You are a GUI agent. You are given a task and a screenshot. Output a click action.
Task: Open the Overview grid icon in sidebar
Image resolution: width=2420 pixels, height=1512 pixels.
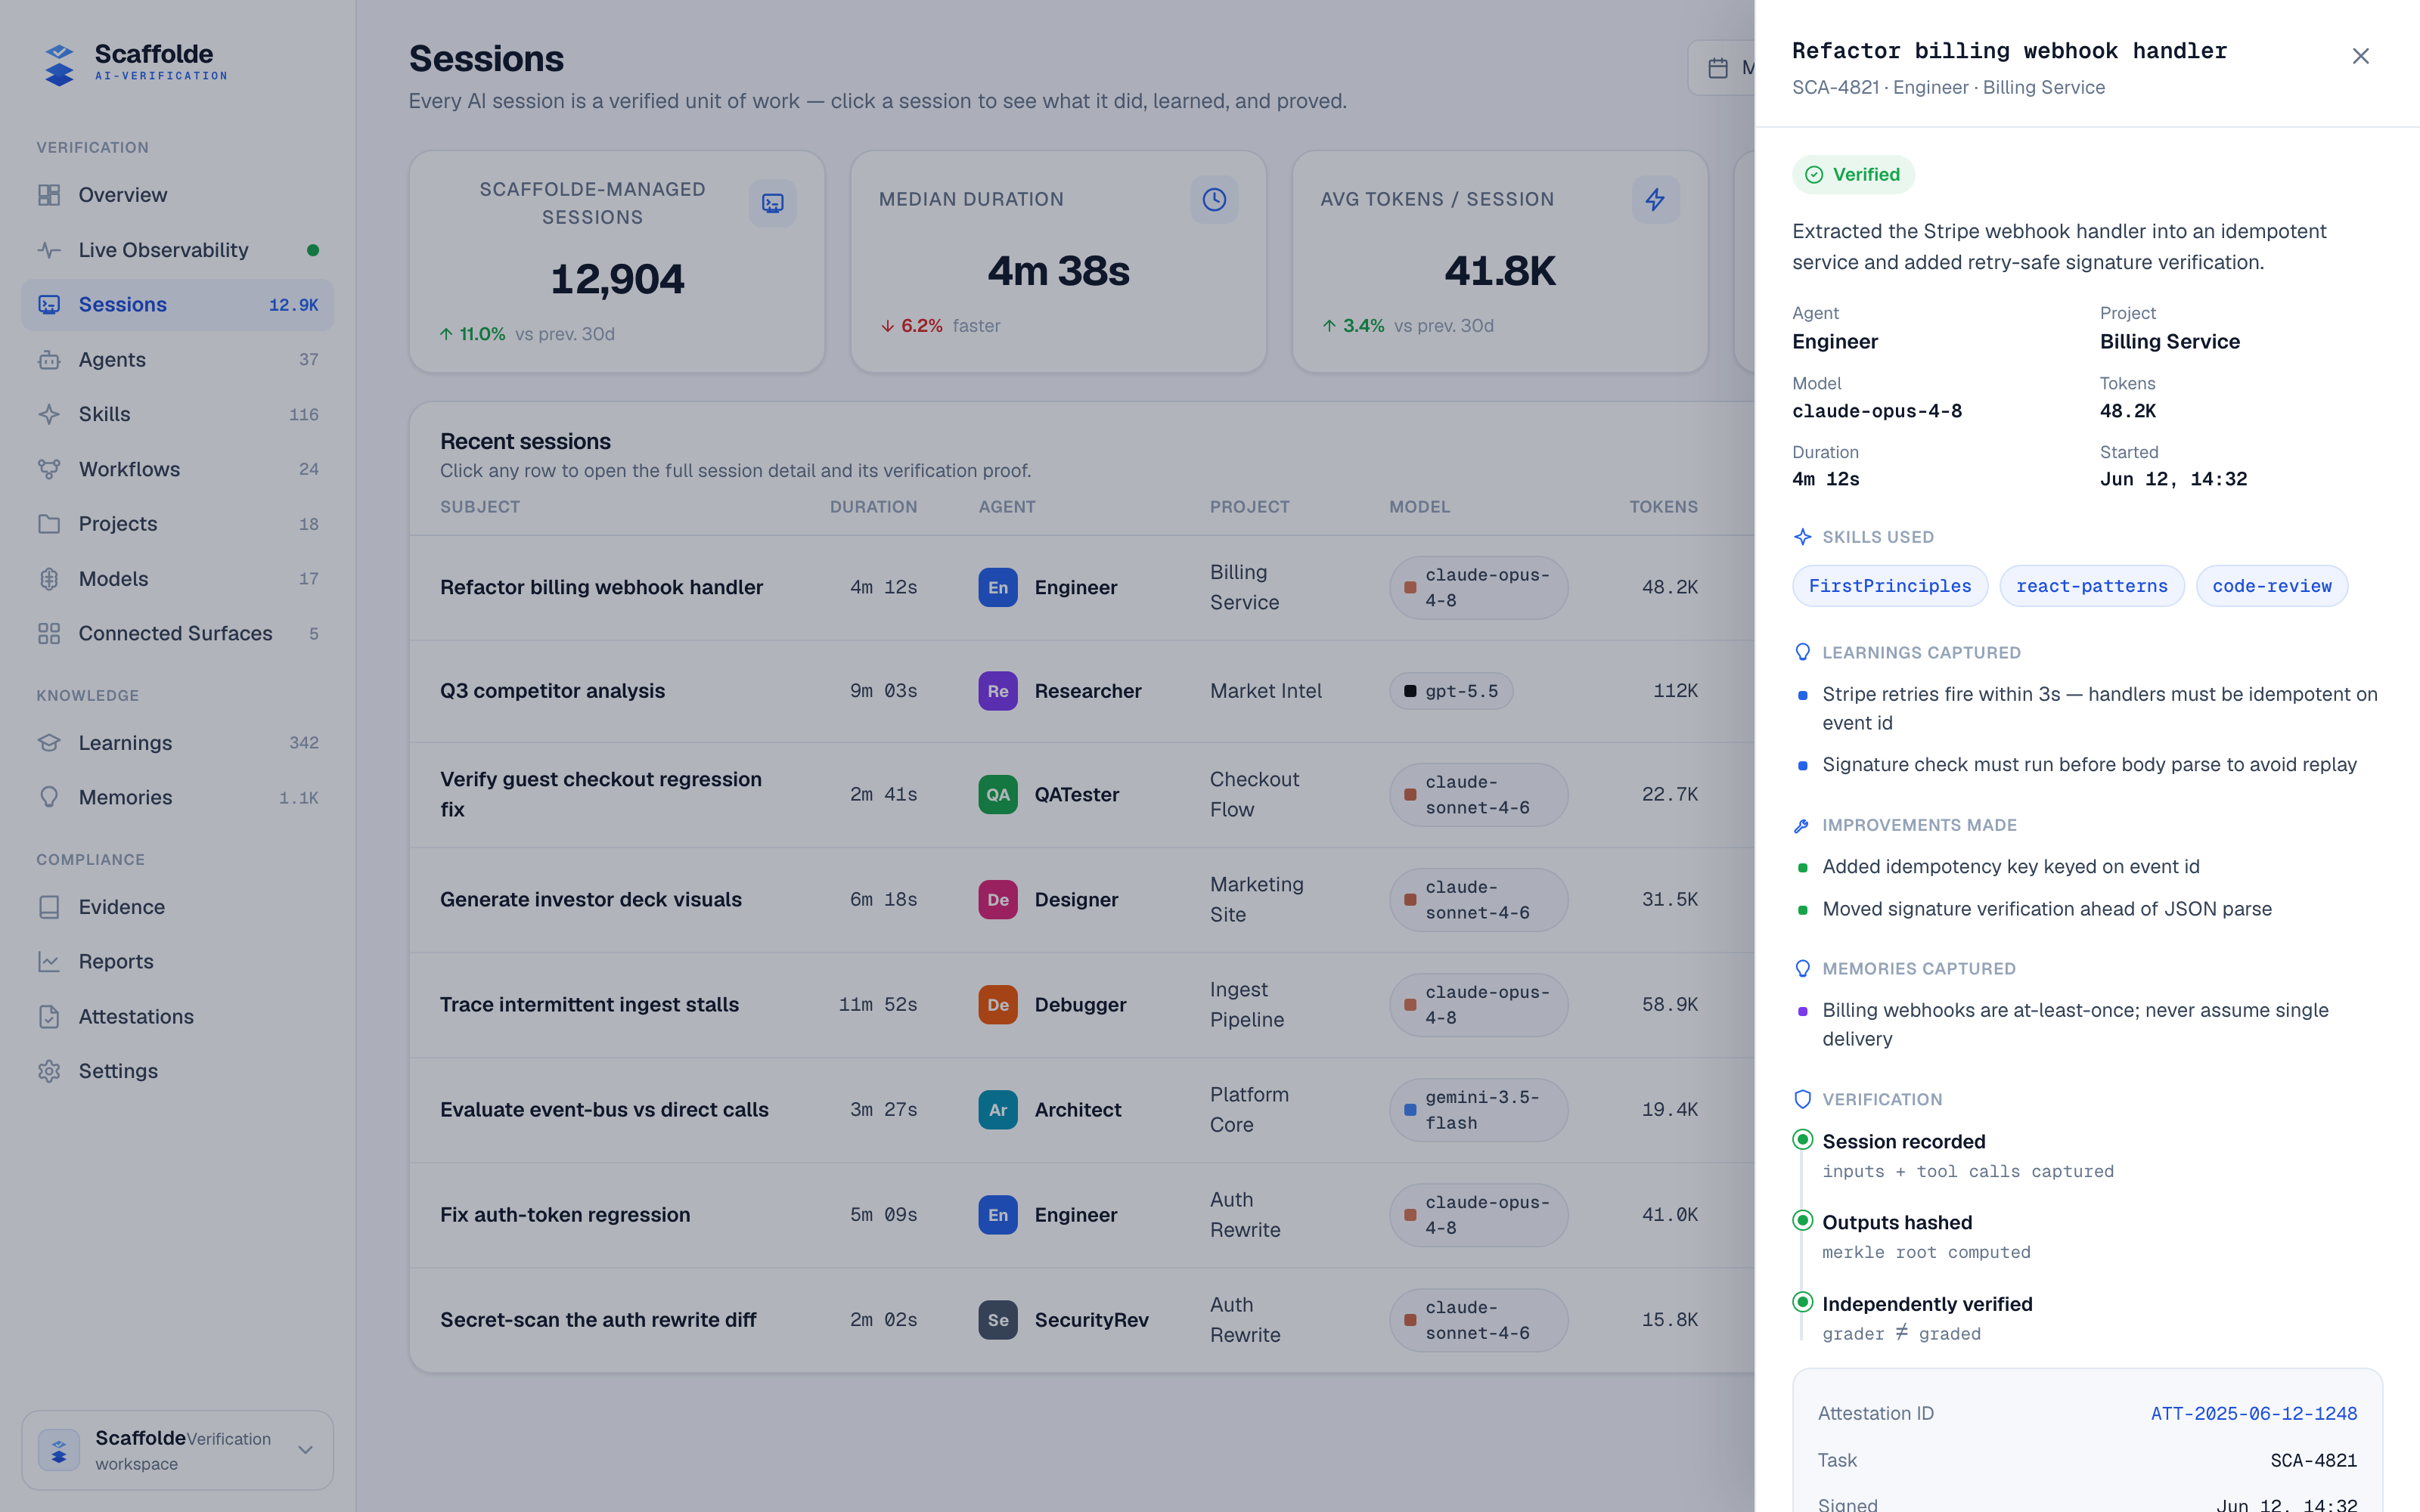tap(49, 195)
